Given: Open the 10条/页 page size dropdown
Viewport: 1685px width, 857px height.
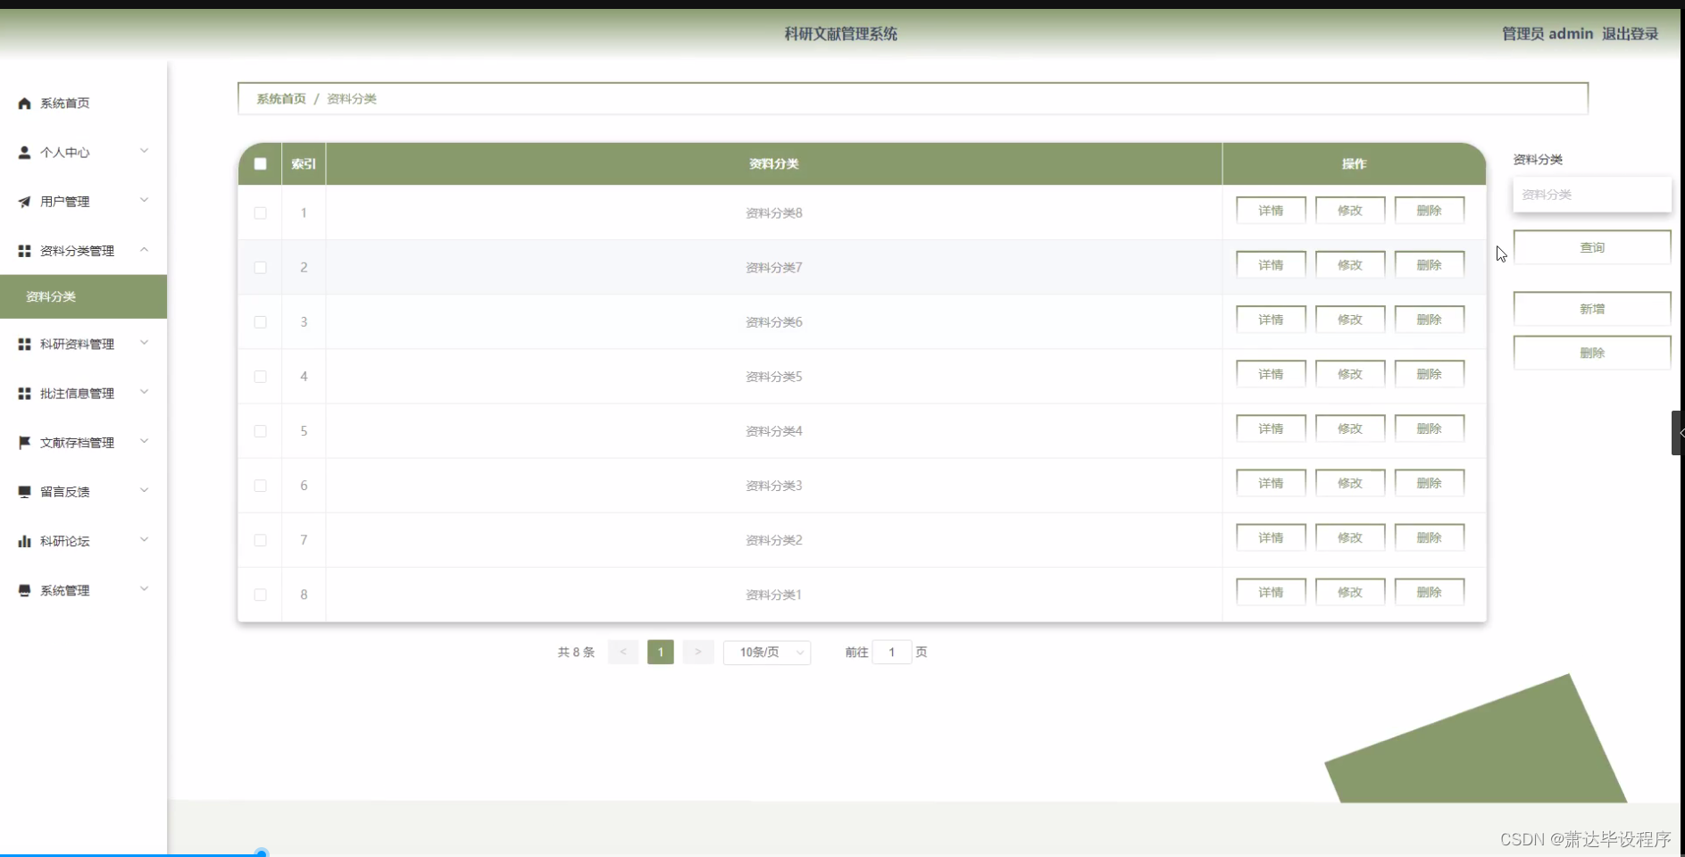Looking at the screenshot, I should pos(767,653).
